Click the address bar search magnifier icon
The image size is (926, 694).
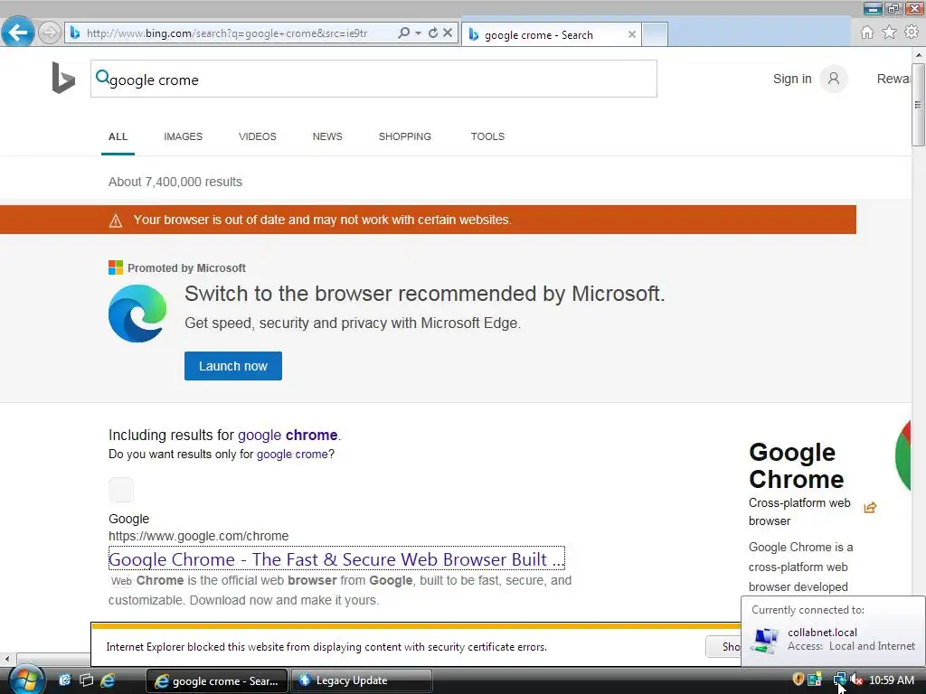point(404,33)
